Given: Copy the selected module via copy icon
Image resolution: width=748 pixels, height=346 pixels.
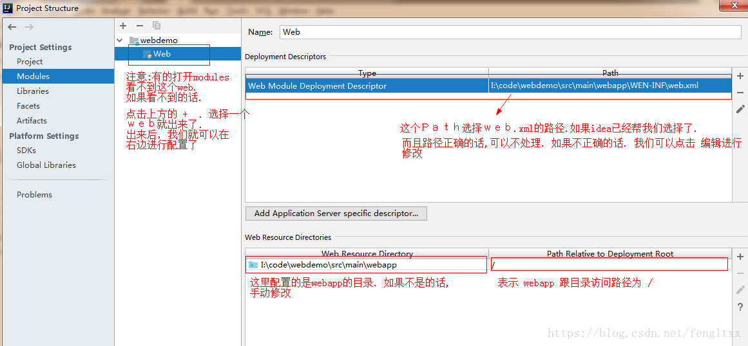Looking at the screenshot, I should coord(157,26).
